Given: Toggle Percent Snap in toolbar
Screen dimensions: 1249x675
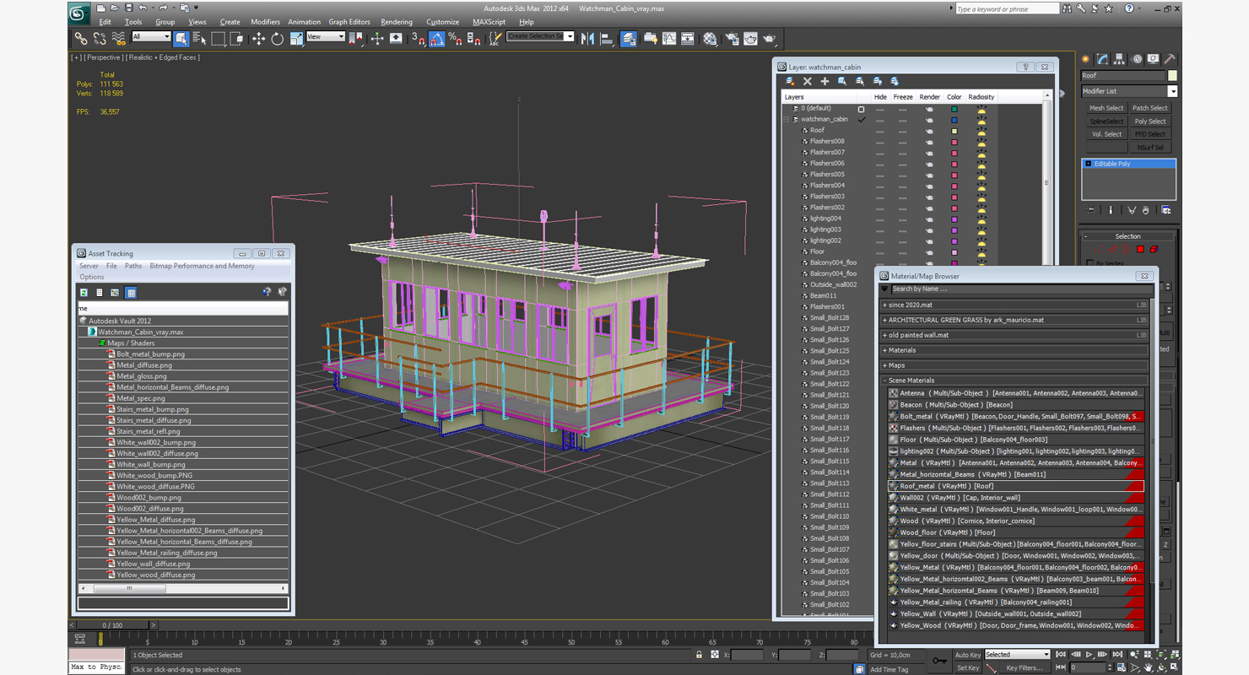Looking at the screenshot, I should click(x=456, y=38).
